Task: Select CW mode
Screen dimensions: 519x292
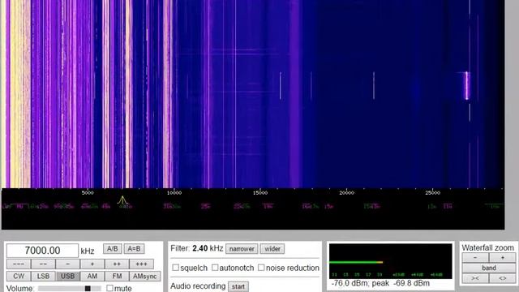Action: coord(19,276)
